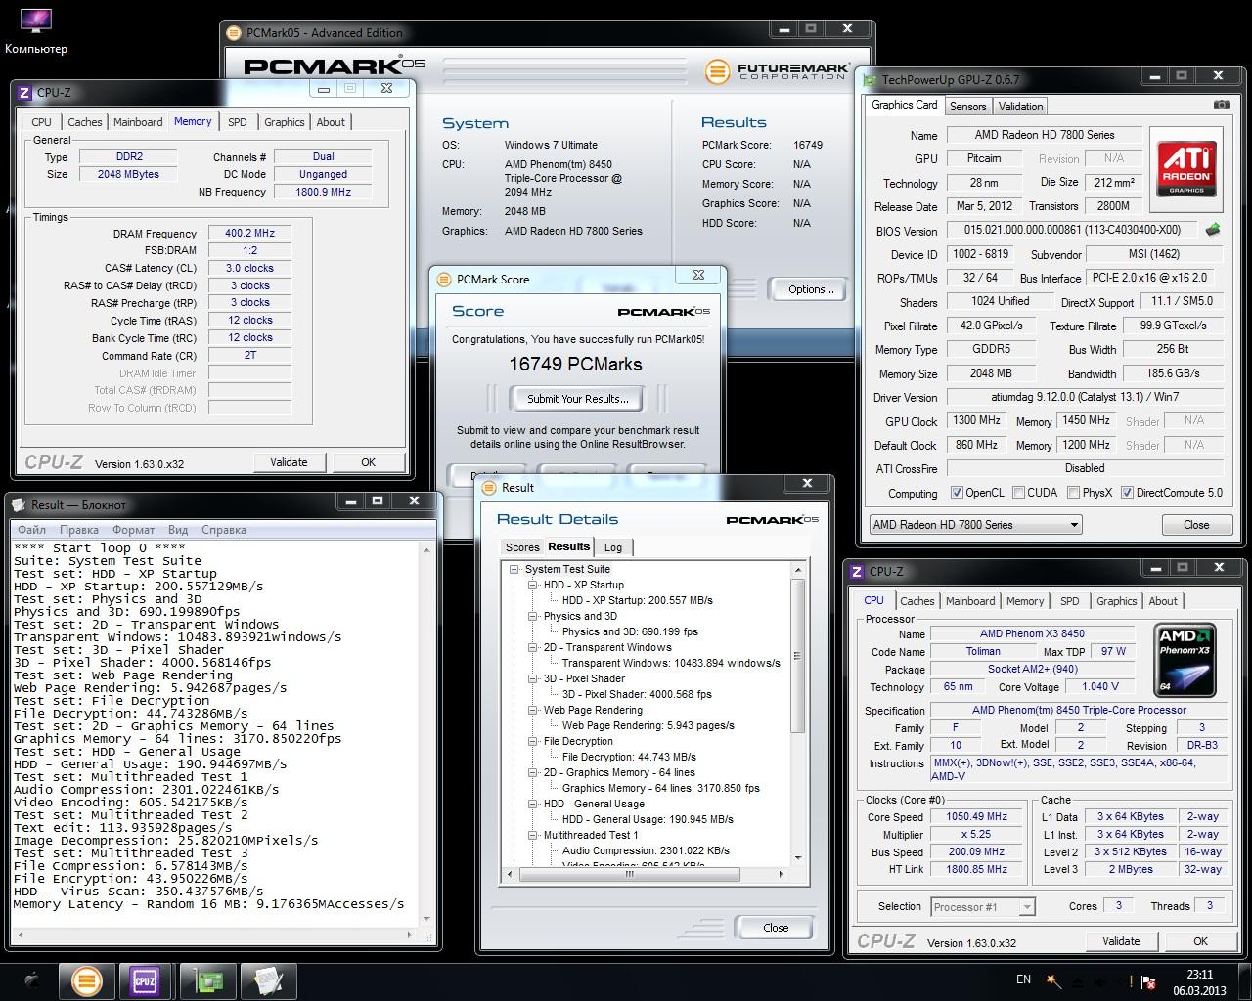Click the PCMark Score dialog title icon
Screen dimensions: 1252x1001
pyautogui.click(x=444, y=279)
